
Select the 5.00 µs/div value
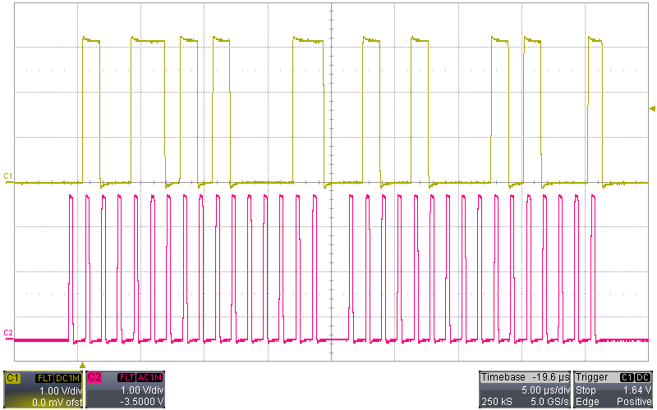(545, 390)
